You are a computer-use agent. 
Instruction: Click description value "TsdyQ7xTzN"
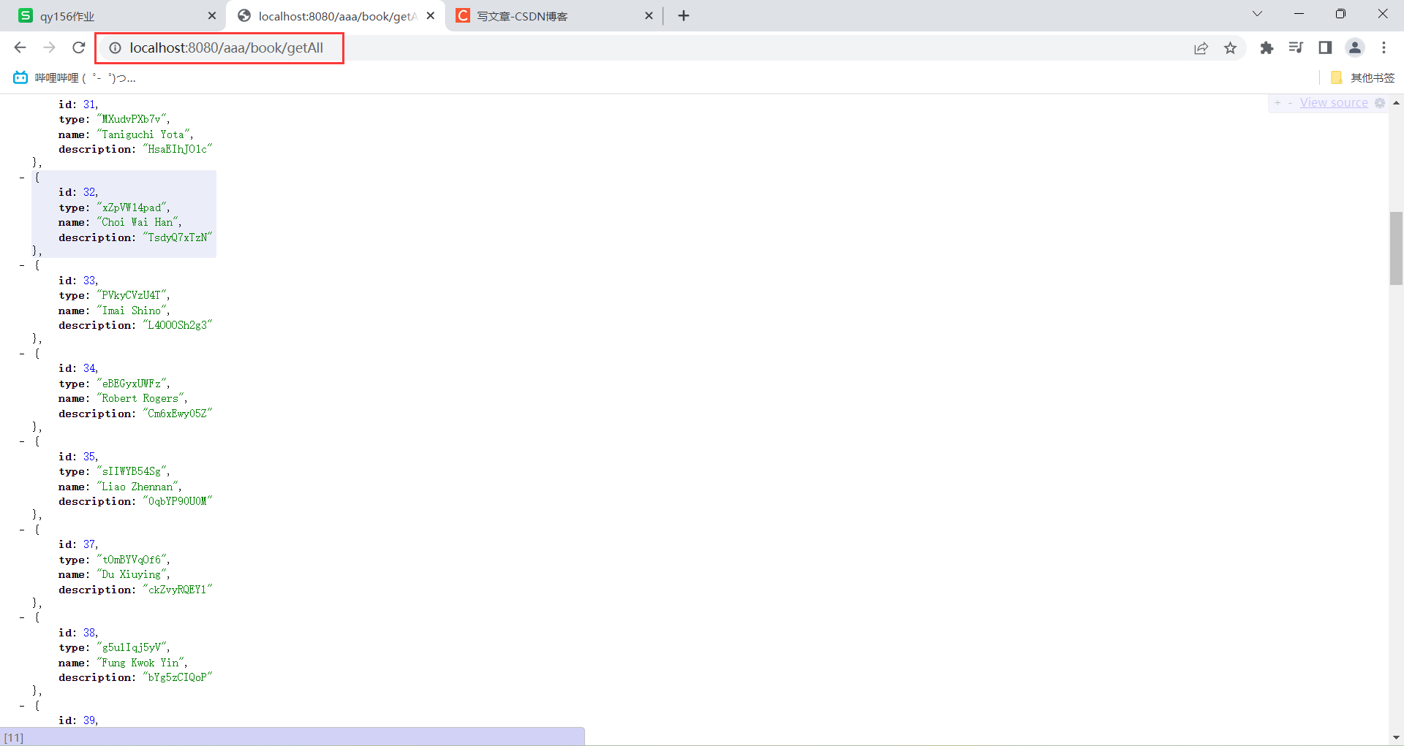(178, 237)
